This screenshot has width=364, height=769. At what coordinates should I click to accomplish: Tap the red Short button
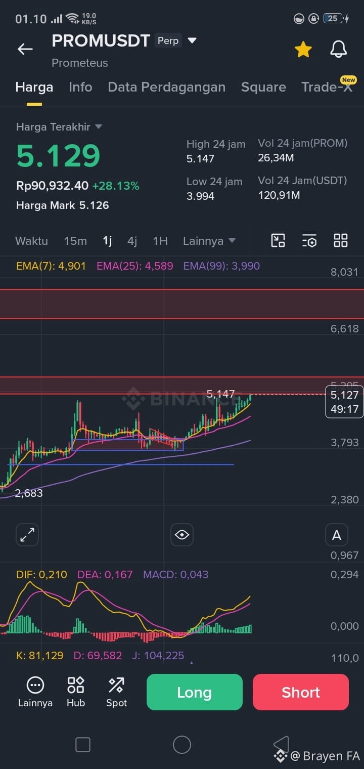(x=301, y=692)
